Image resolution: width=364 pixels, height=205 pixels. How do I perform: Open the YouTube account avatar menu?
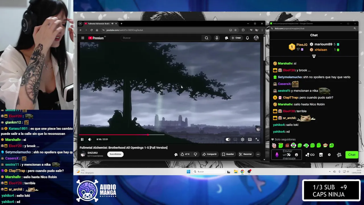tap(256, 38)
